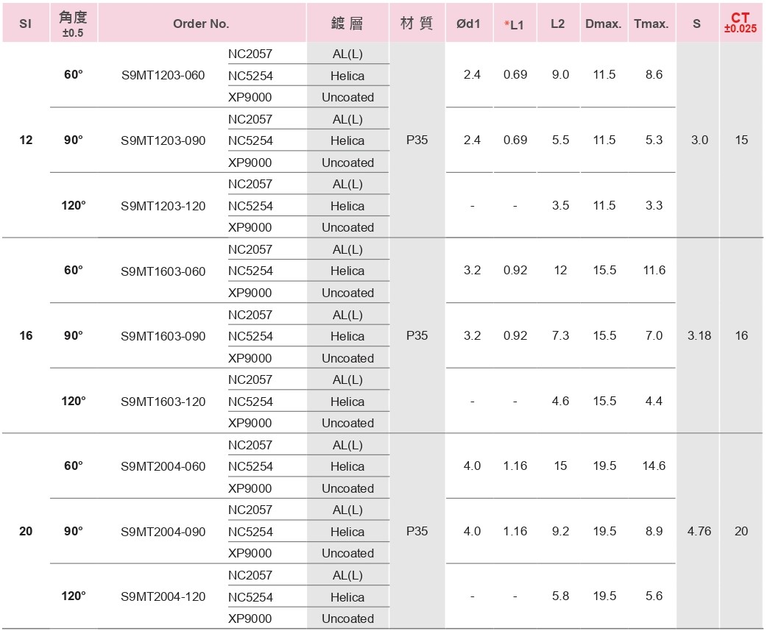Screen dimensions: 770x631
Task: Click L2 value 9.2
Action: click(x=560, y=531)
